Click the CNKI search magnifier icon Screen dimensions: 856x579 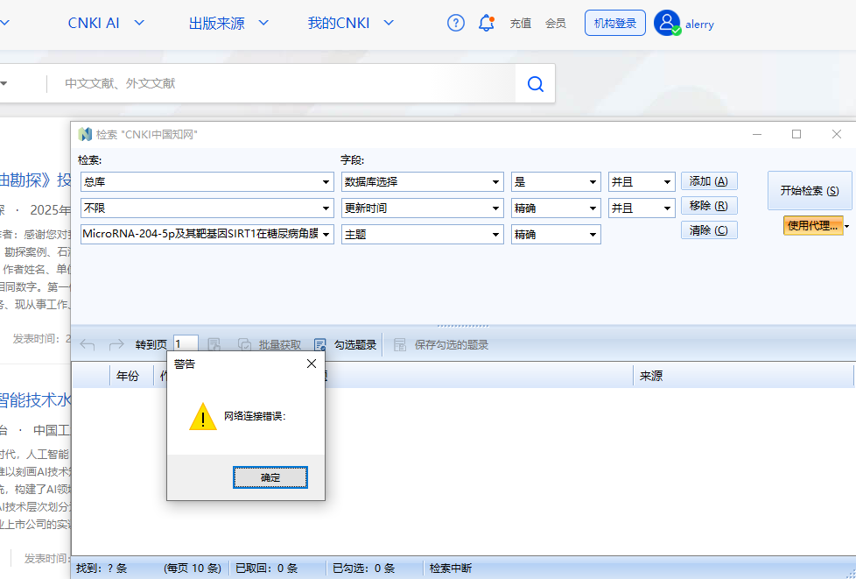pyautogui.click(x=536, y=83)
